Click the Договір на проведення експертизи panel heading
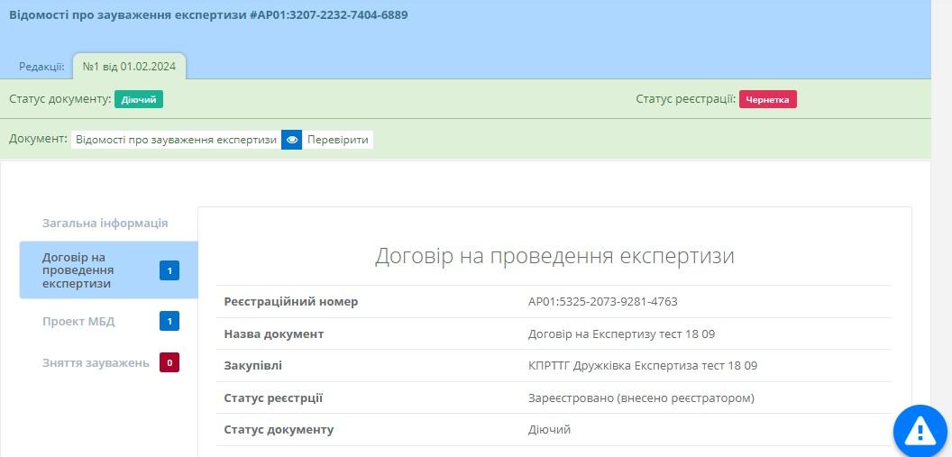The image size is (952, 457). [554, 256]
